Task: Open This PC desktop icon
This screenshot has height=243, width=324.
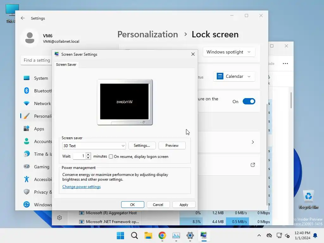Action: click(x=11, y=13)
